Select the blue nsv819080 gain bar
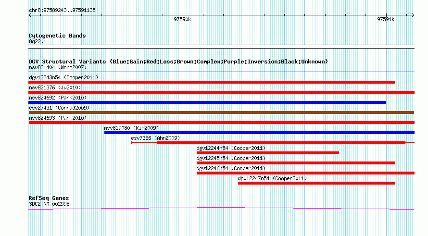 tap(259, 133)
